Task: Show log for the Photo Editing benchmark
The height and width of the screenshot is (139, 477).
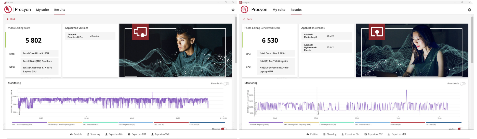Action: (x=330, y=134)
